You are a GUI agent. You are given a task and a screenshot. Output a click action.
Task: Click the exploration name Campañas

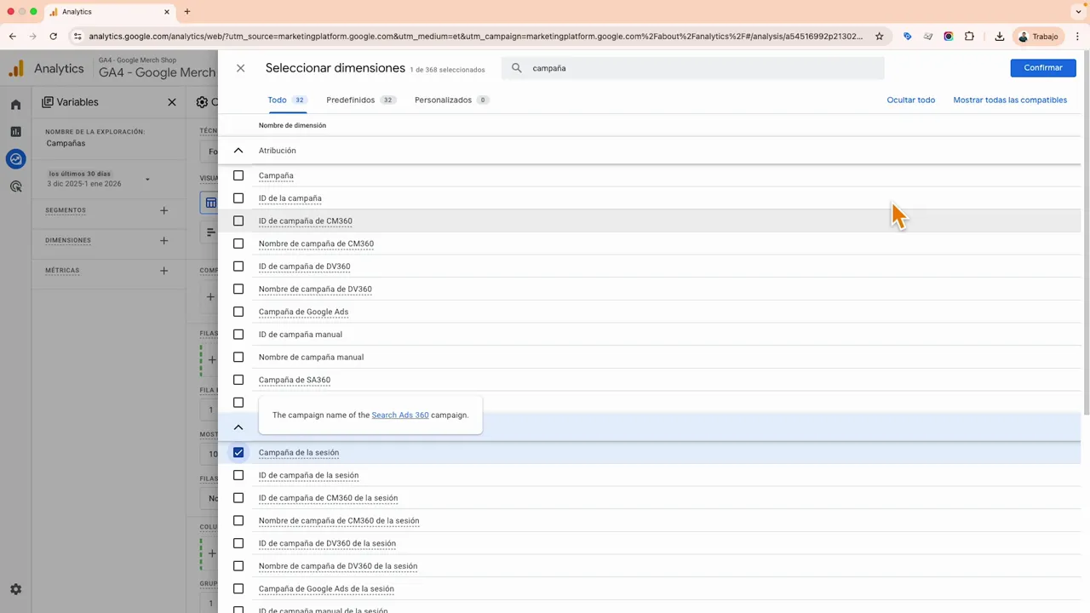tap(66, 143)
